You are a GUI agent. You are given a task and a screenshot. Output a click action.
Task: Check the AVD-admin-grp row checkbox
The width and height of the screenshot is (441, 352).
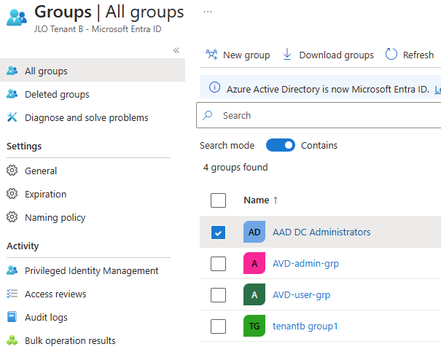218,264
